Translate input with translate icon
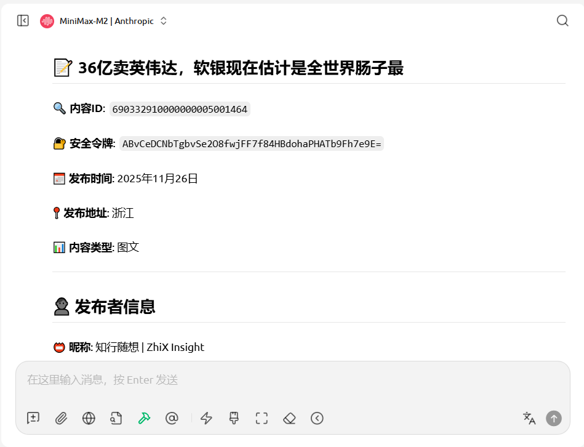Image resolution: width=584 pixels, height=447 pixels. (529, 418)
